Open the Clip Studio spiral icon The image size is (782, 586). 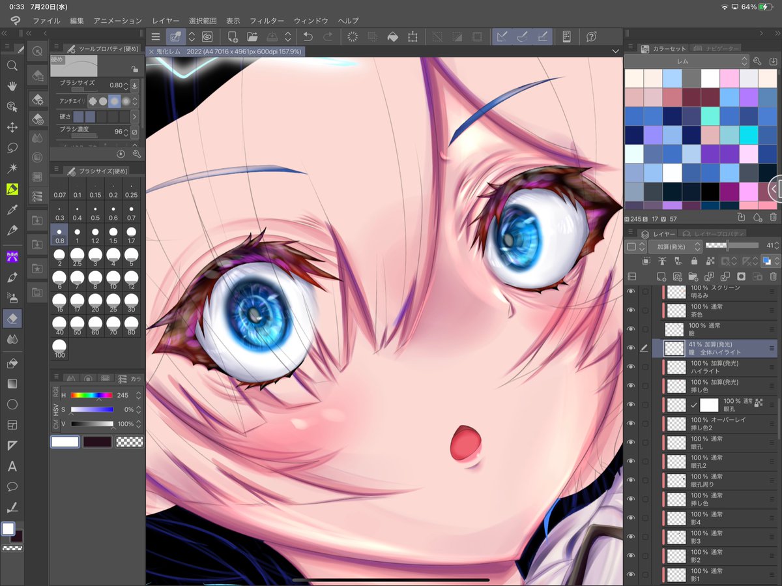[x=207, y=37]
